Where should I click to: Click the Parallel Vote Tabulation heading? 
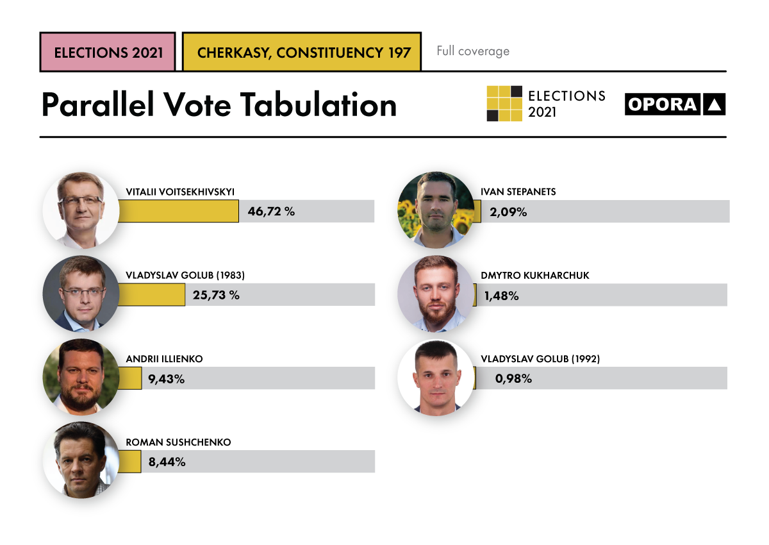point(219,105)
